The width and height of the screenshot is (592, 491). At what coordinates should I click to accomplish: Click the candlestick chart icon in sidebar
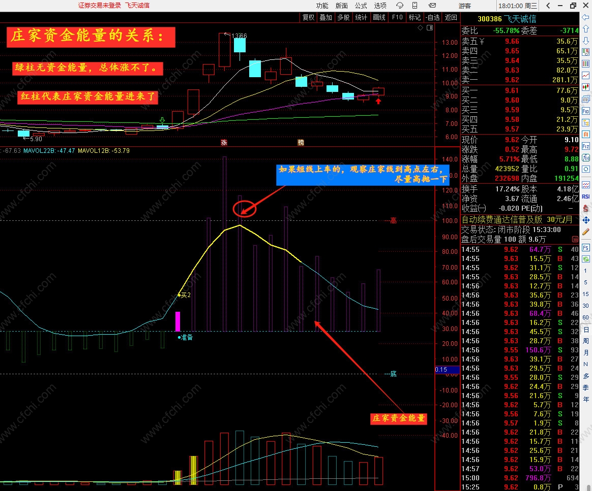coord(586,87)
